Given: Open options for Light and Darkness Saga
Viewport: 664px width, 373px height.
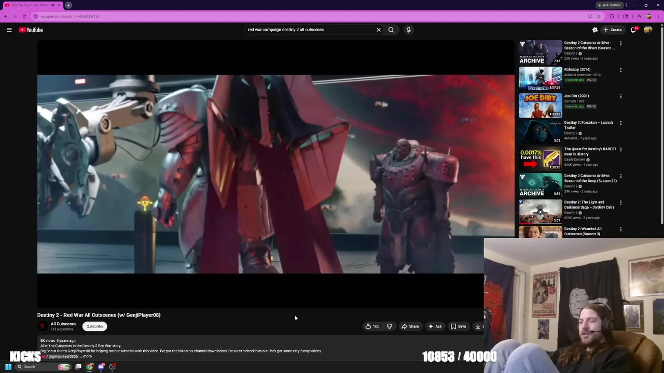Looking at the screenshot, I should [620, 203].
